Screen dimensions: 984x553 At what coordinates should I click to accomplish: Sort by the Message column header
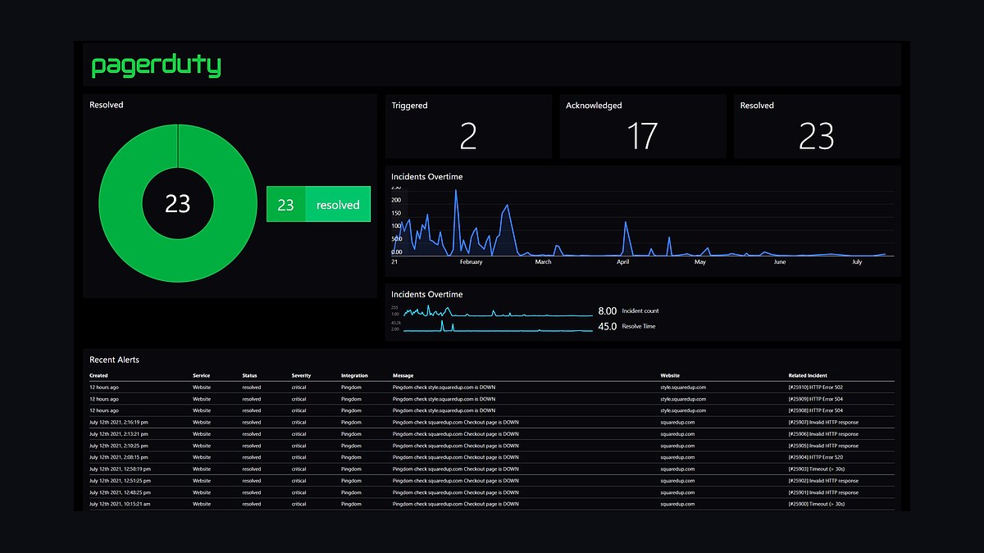[x=403, y=376]
